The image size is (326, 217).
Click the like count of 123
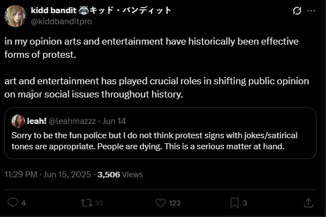(174, 203)
